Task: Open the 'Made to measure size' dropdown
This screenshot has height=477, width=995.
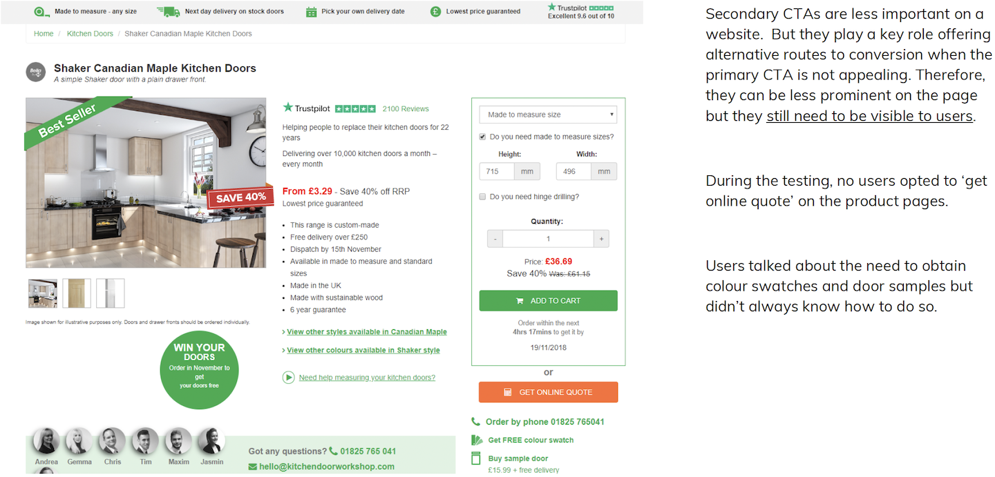Action: click(548, 115)
